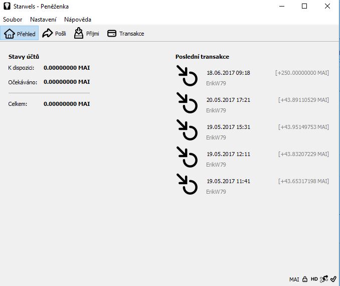Click the incoming icon for 19.05.2017 12:11 transaction
This screenshot has width=340, height=286.
coord(187,157)
